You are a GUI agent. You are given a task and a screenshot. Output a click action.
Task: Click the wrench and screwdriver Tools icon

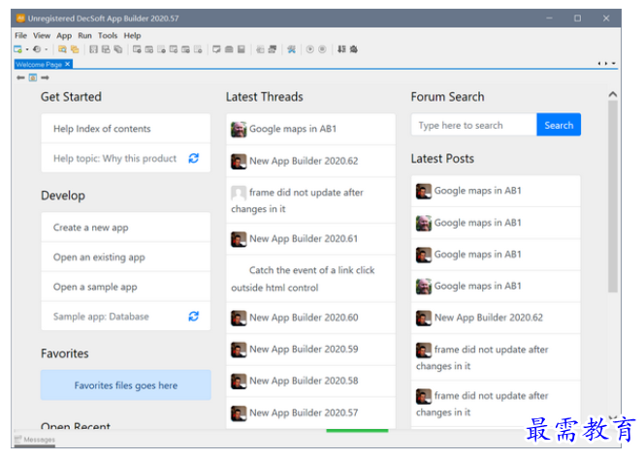click(291, 49)
